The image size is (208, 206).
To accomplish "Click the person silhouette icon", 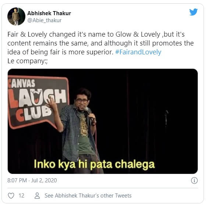I will tap(37, 196).
